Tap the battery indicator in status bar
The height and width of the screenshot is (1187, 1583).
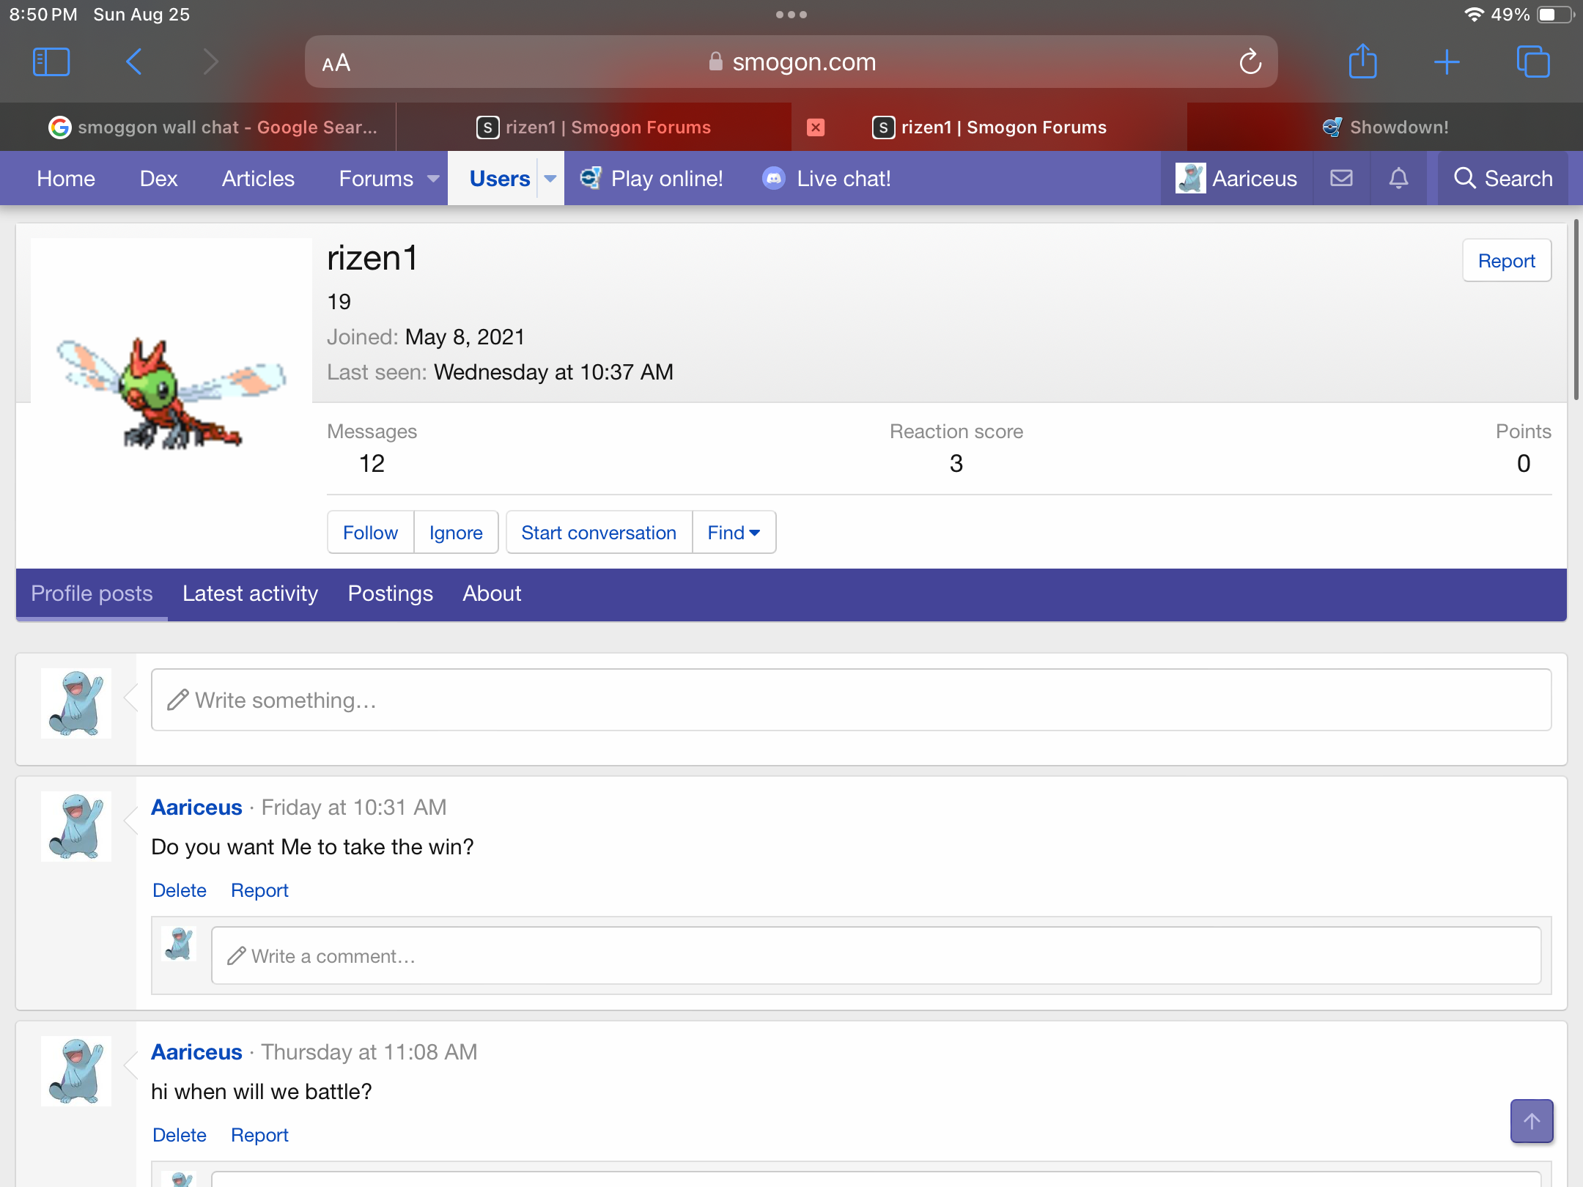[1555, 15]
